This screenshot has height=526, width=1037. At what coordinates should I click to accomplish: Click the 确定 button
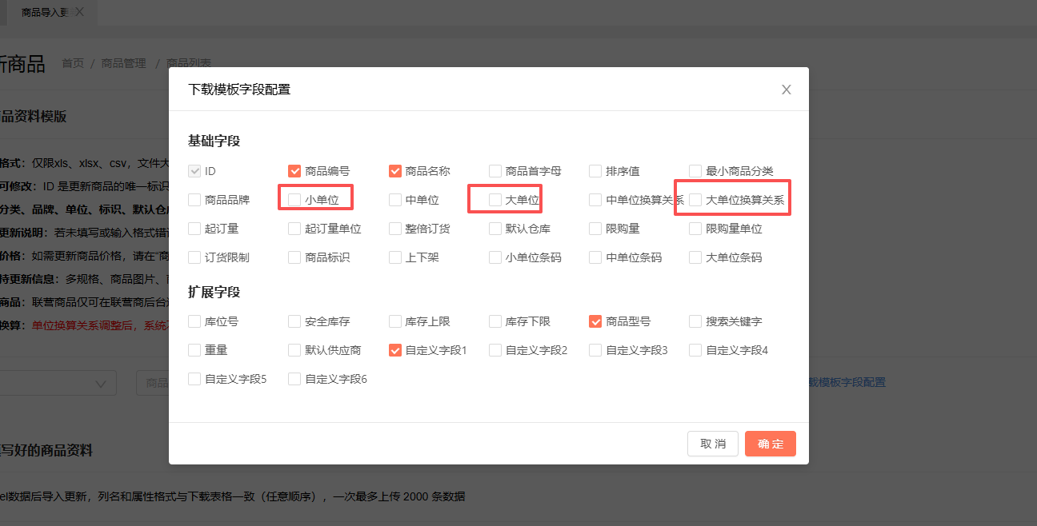pyautogui.click(x=771, y=444)
